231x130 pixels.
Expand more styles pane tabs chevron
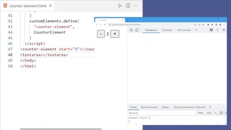210,107
